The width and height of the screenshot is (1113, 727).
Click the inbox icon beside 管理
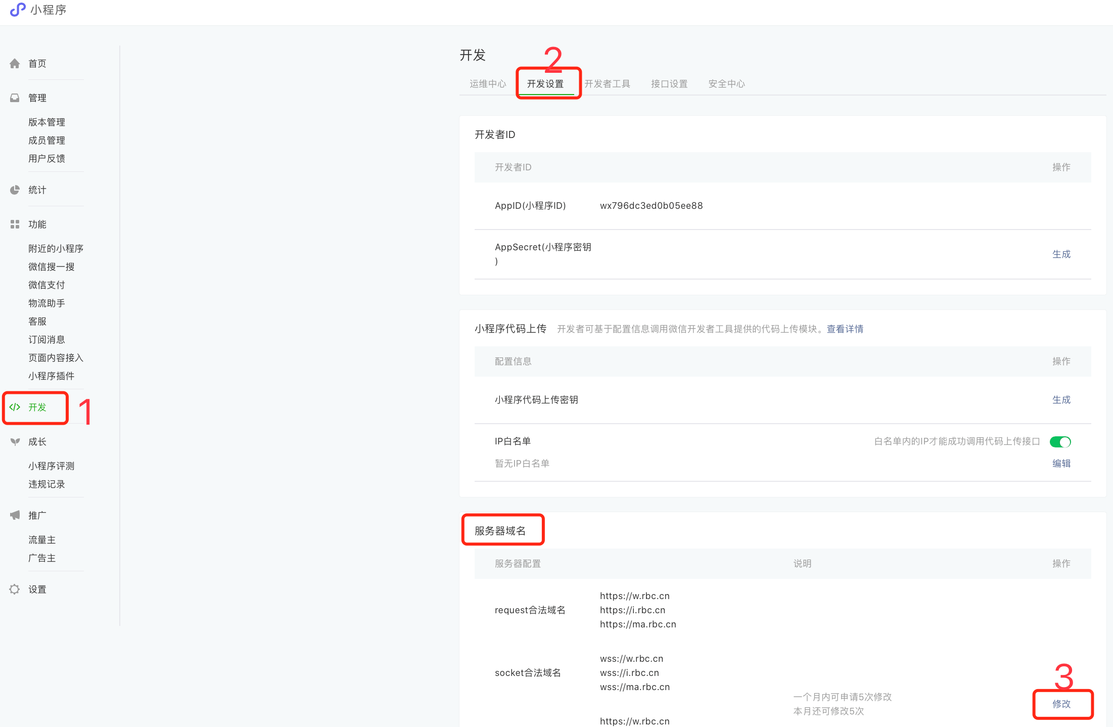[x=15, y=98]
